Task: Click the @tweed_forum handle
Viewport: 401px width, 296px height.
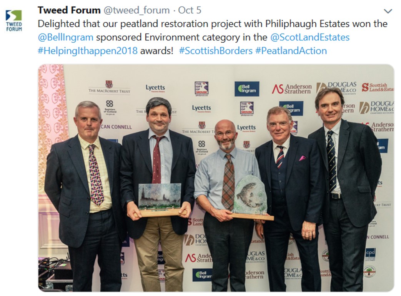Action: [136, 10]
